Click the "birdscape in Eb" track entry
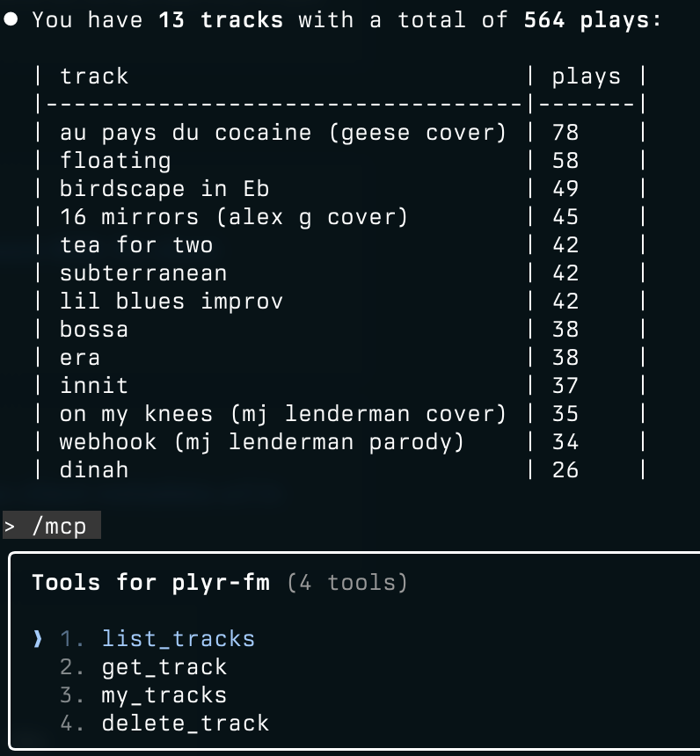This screenshot has width=700, height=756. click(x=164, y=189)
